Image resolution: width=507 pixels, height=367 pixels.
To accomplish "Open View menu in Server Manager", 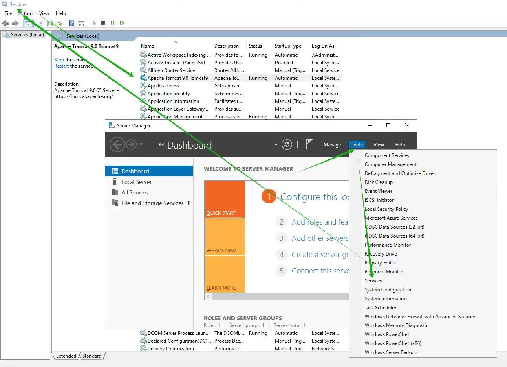I will tap(379, 145).
